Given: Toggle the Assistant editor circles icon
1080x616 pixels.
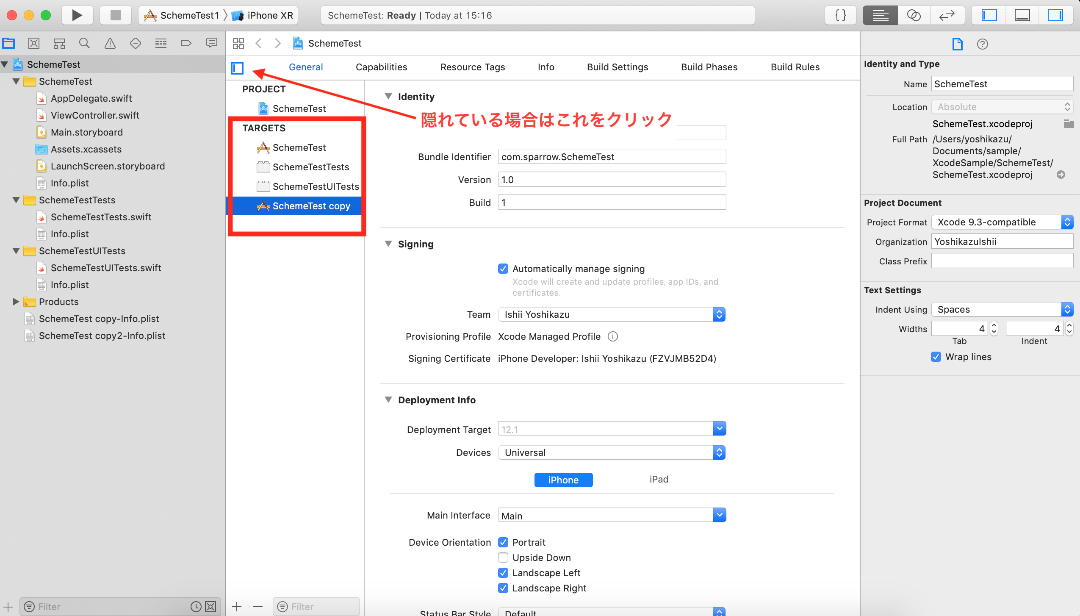Looking at the screenshot, I should tap(914, 15).
